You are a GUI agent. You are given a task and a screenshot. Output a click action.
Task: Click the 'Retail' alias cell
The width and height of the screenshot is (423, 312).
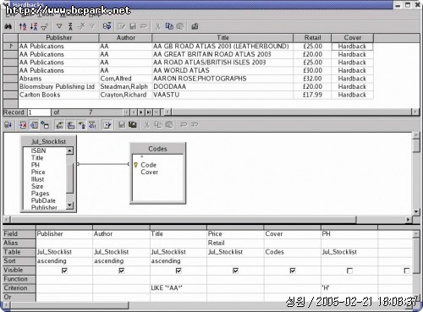(x=235, y=243)
